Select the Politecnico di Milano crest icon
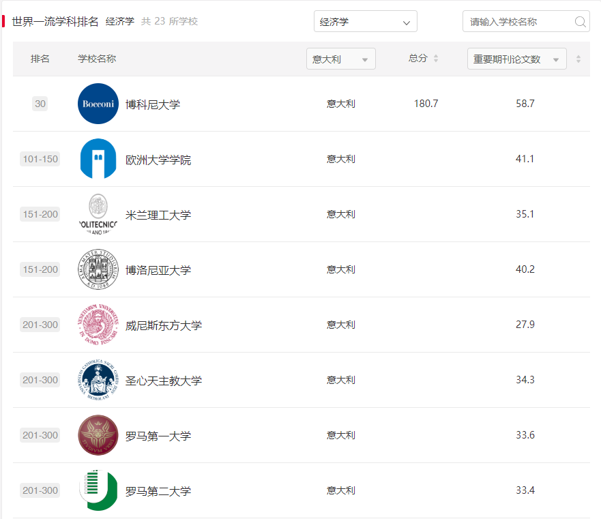Viewport: 601px width, 519px height. click(x=98, y=213)
